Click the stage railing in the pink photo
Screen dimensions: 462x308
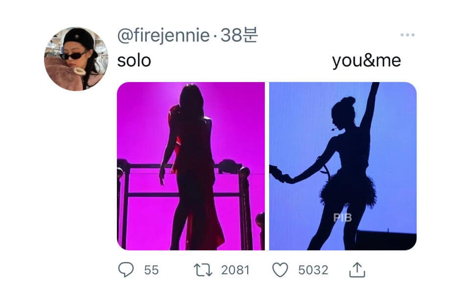point(147,166)
